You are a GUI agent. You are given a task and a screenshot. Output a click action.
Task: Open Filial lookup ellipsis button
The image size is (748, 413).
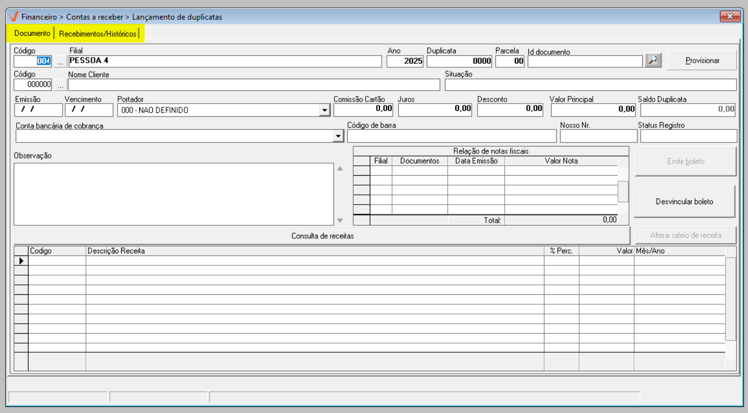[60, 61]
